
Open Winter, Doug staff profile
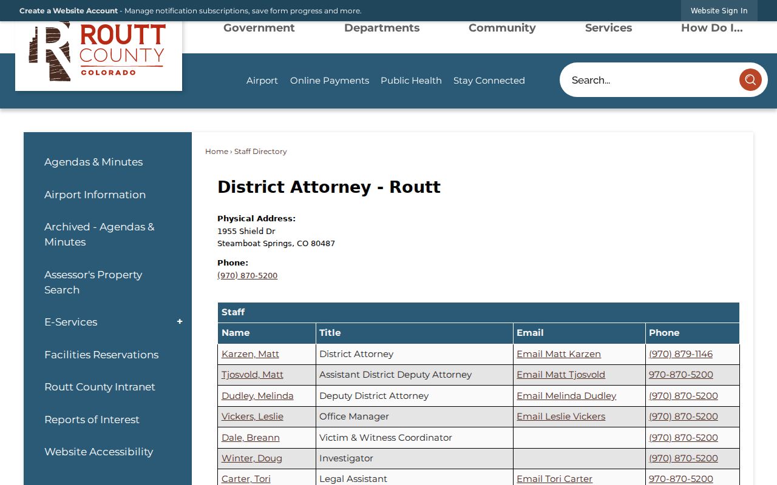(252, 458)
